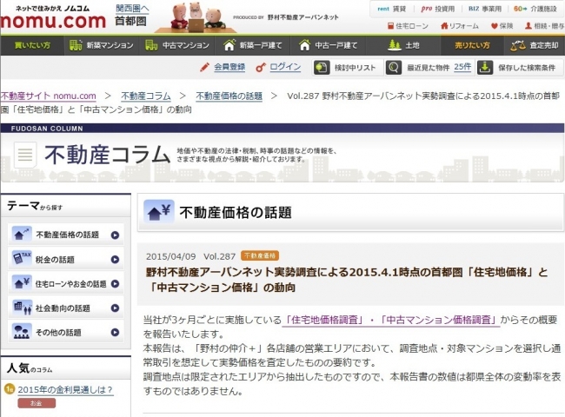Open the 新築マンション building icon

point(76,45)
